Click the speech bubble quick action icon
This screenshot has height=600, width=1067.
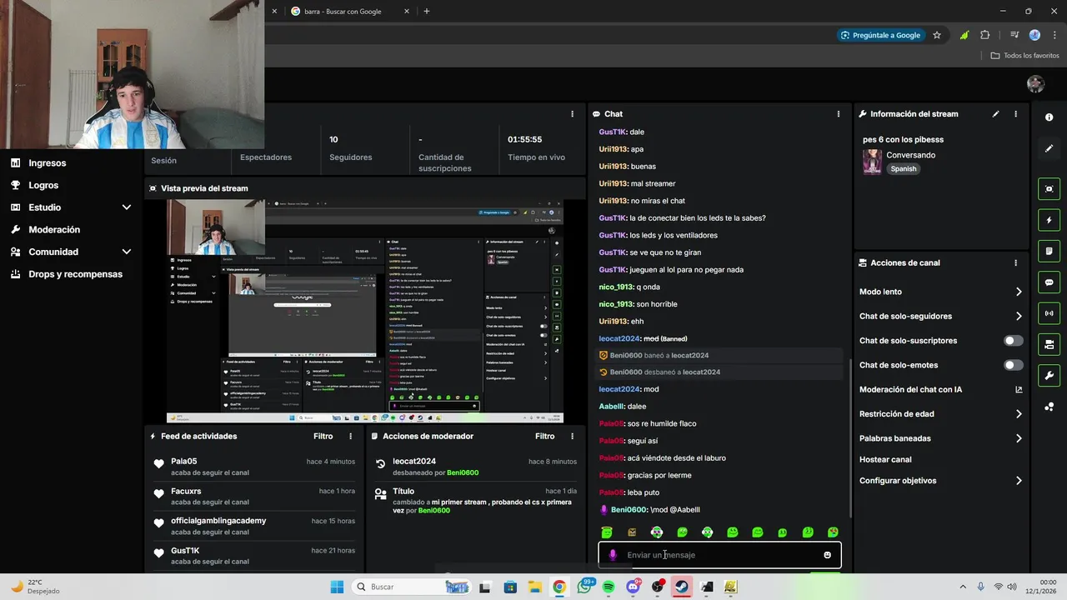(1049, 282)
